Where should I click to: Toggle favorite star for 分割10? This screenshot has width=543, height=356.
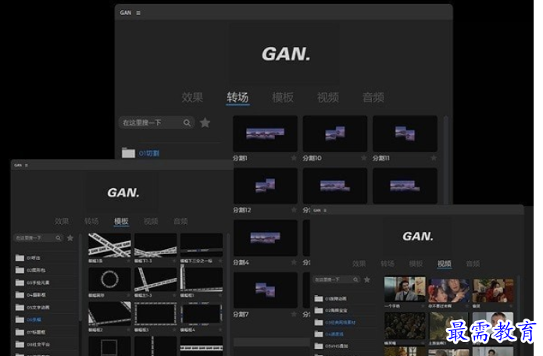click(x=363, y=158)
